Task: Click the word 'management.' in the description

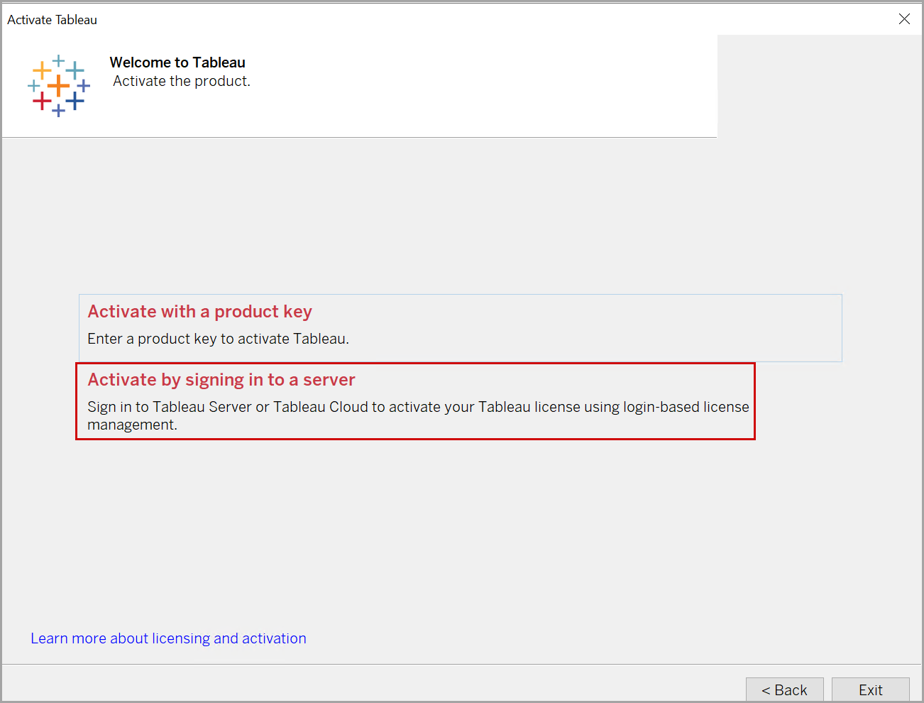Action: [132, 425]
